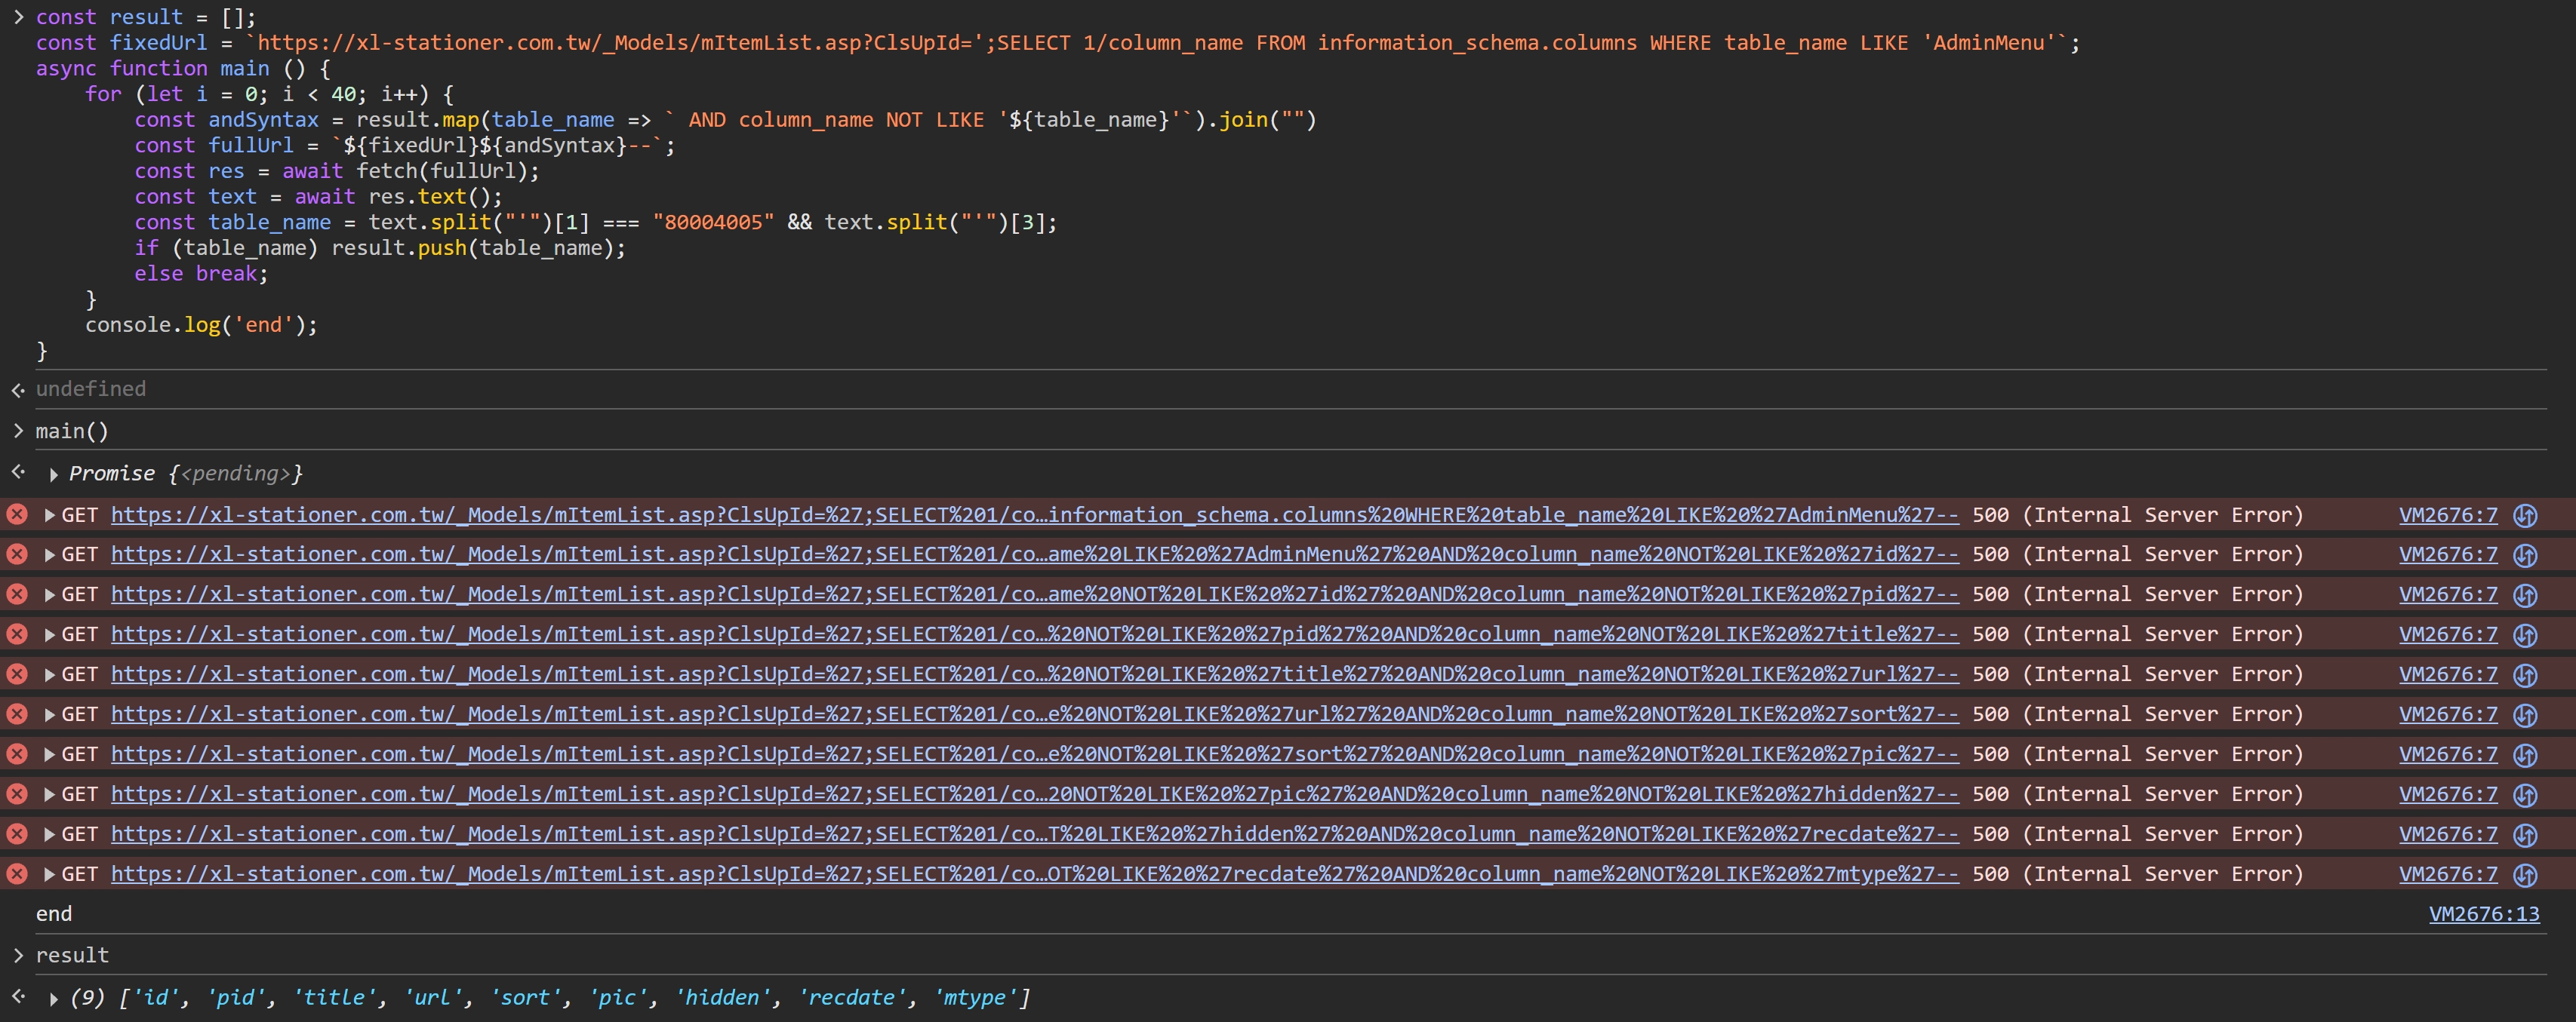Click the 'end' console log output
This screenshot has height=1022, width=2576.
(x=54, y=914)
